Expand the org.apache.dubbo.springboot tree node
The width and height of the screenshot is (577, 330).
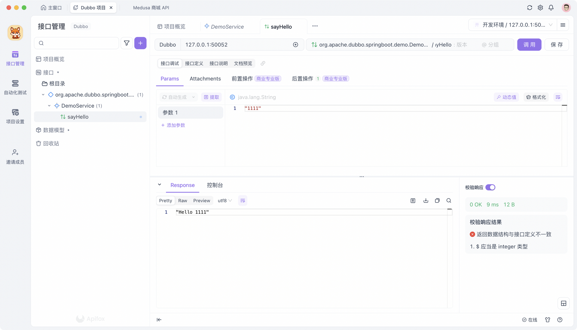coord(43,95)
